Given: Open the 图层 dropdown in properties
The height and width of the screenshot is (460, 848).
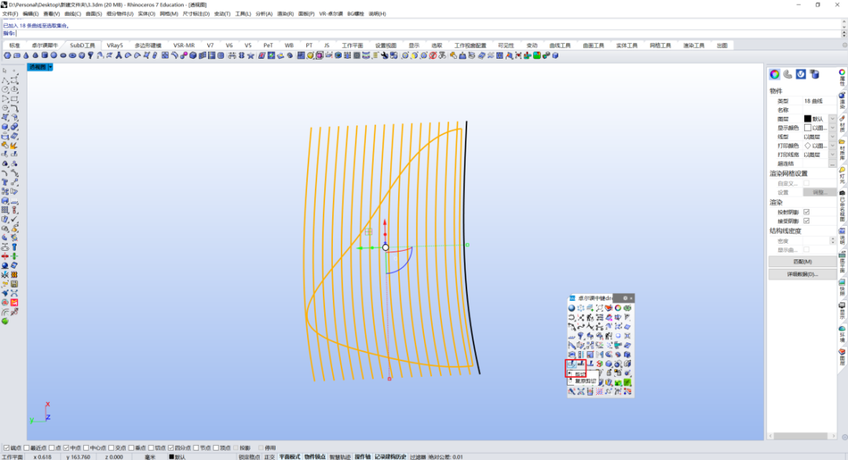Looking at the screenshot, I should (x=832, y=119).
